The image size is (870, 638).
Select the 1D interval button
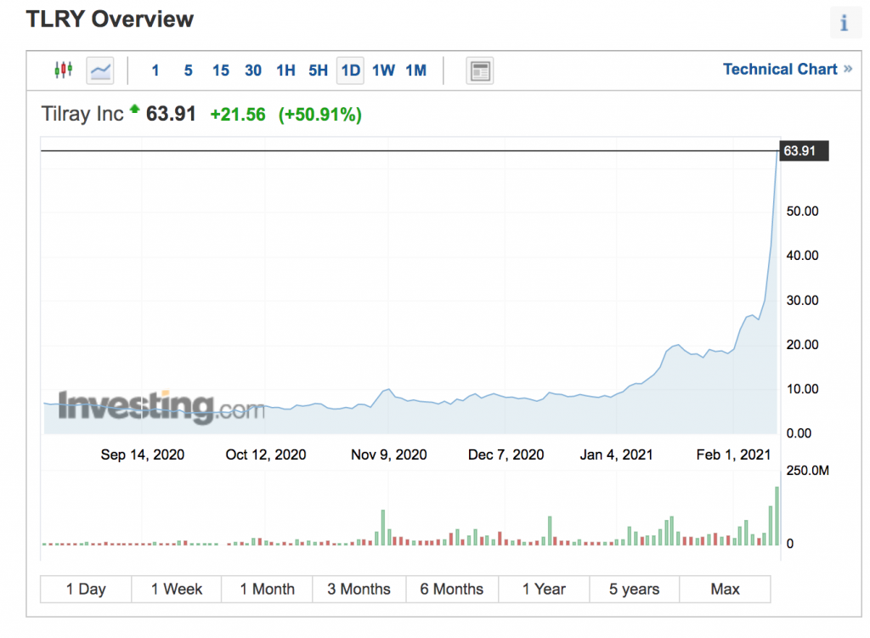pyautogui.click(x=350, y=71)
